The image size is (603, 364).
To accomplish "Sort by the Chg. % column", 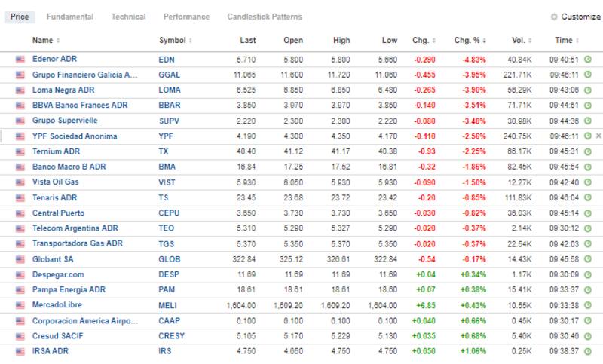I will (482, 40).
